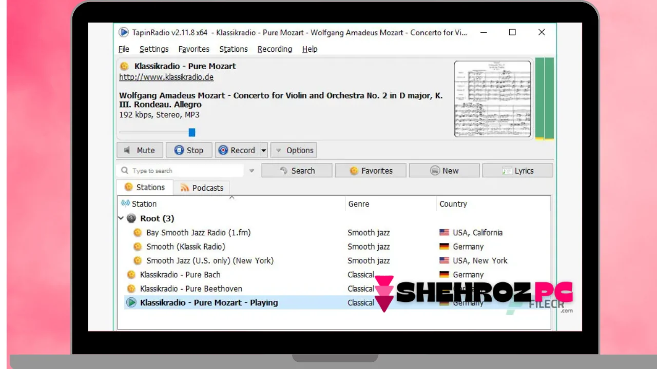The height and width of the screenshot is (369, 657).
Task: Sort by the Country column header
Action: pyautogui.click(x=493, y=203)
